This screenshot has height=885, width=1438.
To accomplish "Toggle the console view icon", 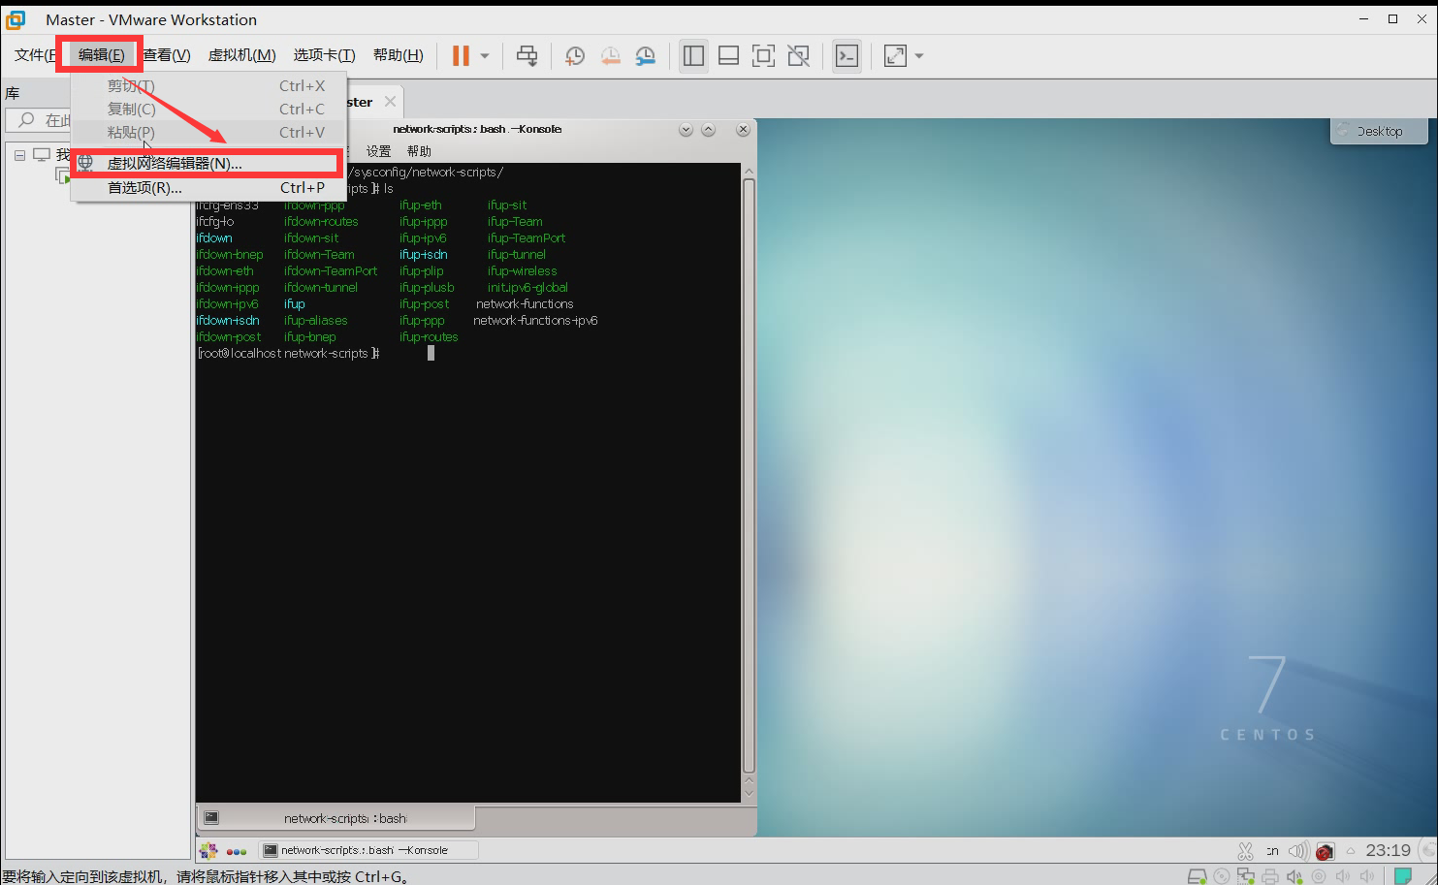I will coord(847,55).
